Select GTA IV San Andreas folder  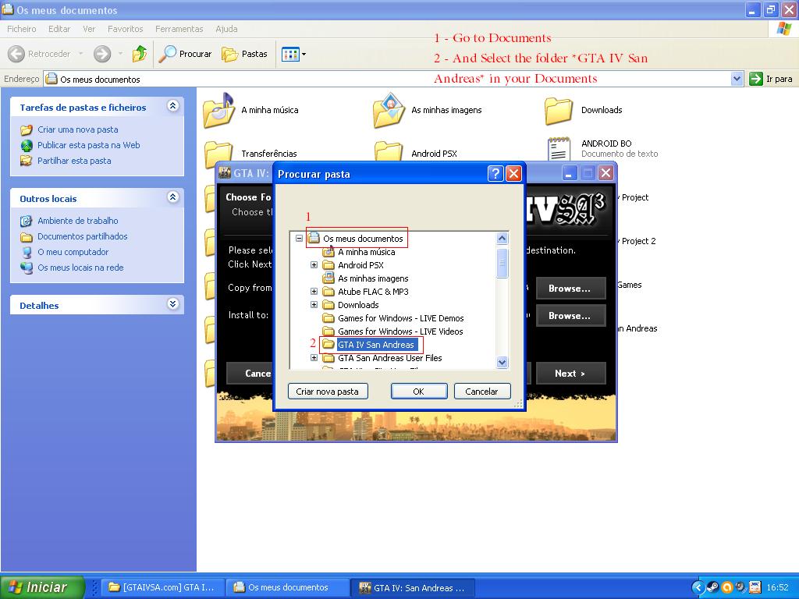click(376, 344)
